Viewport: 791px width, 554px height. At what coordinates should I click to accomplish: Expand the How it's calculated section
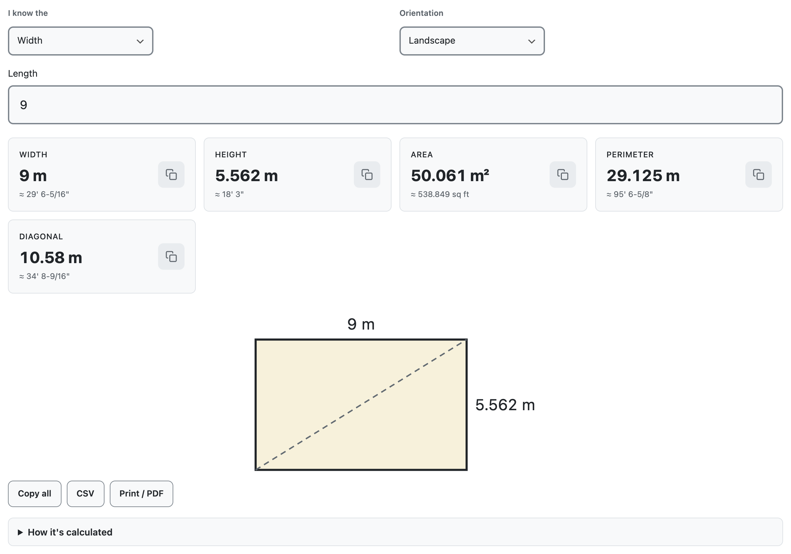point(395,532)
